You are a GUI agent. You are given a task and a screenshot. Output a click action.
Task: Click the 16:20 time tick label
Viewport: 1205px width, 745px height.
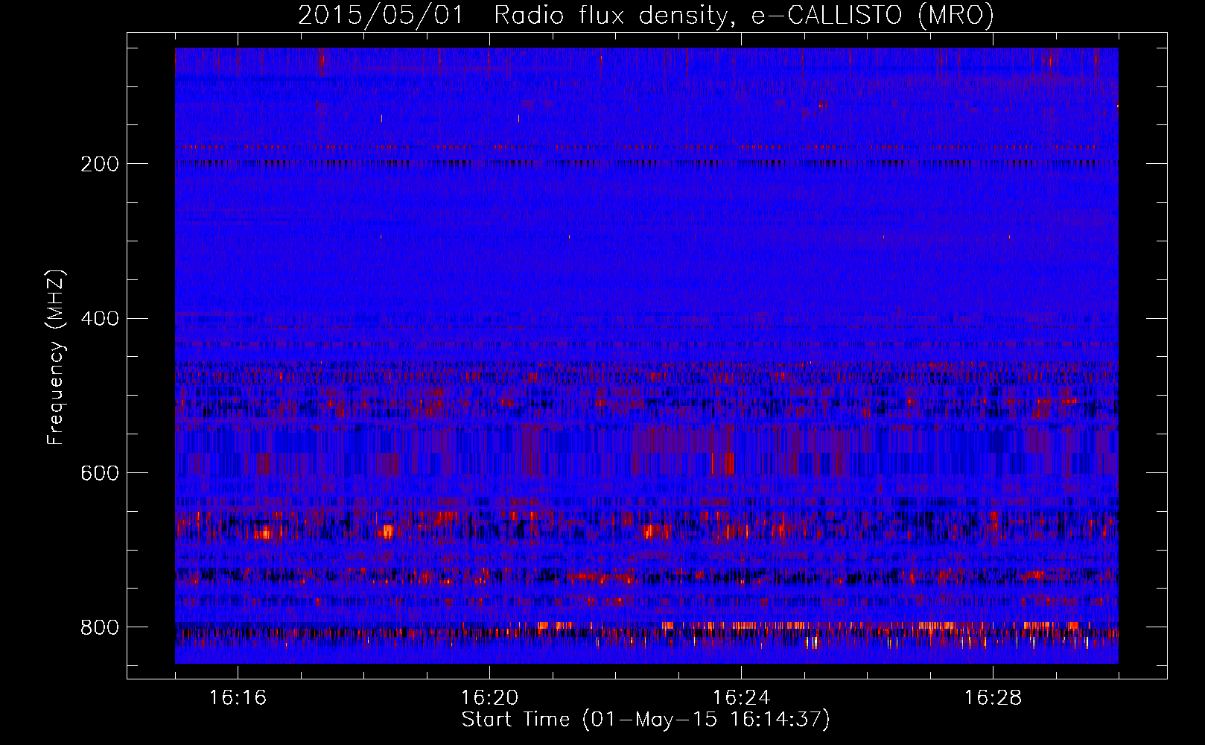pyautogui.click(x=489, y=698)
